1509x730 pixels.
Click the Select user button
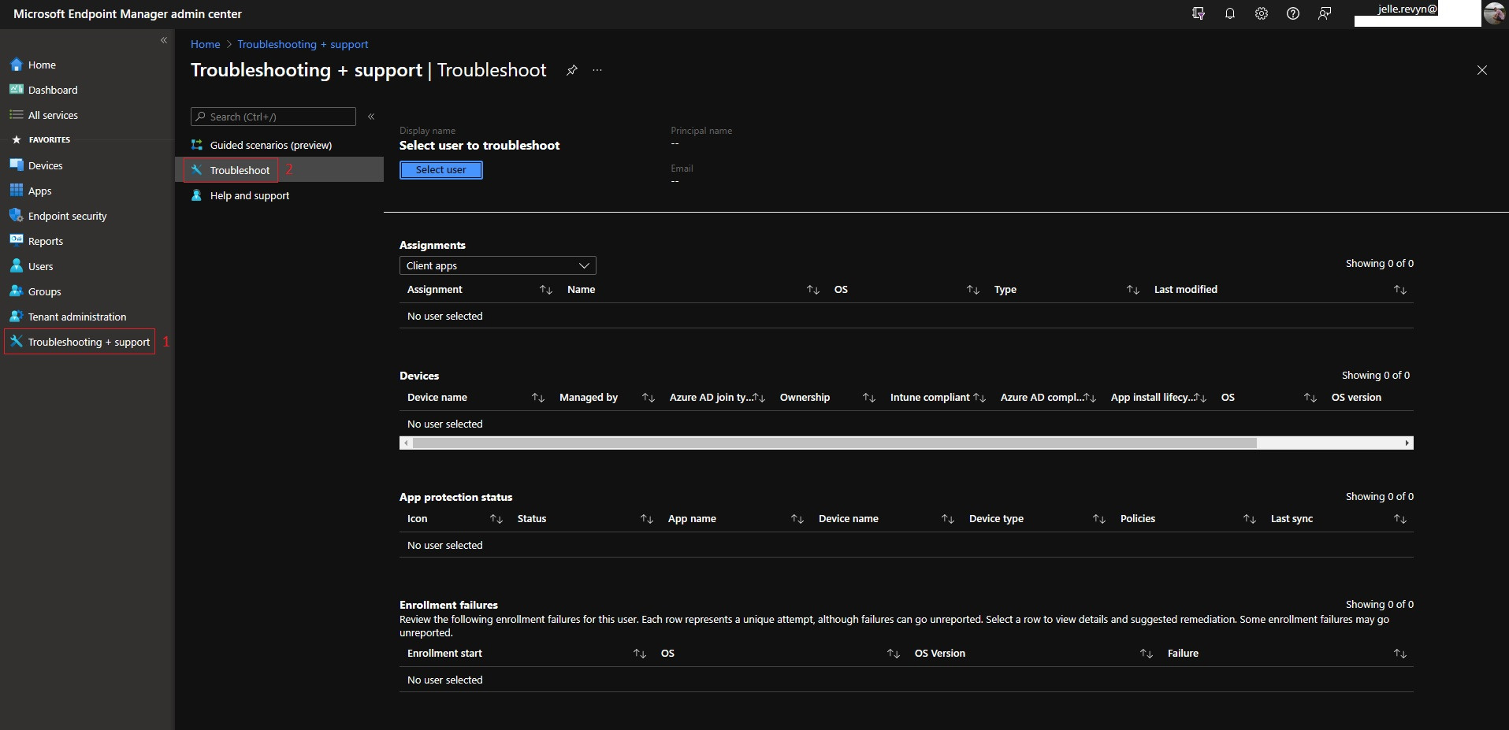tap(441, 170)
